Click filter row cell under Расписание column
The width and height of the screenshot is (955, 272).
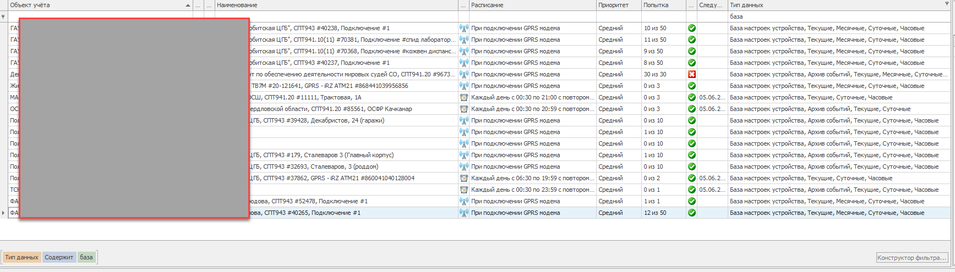(x=533, y=16)
